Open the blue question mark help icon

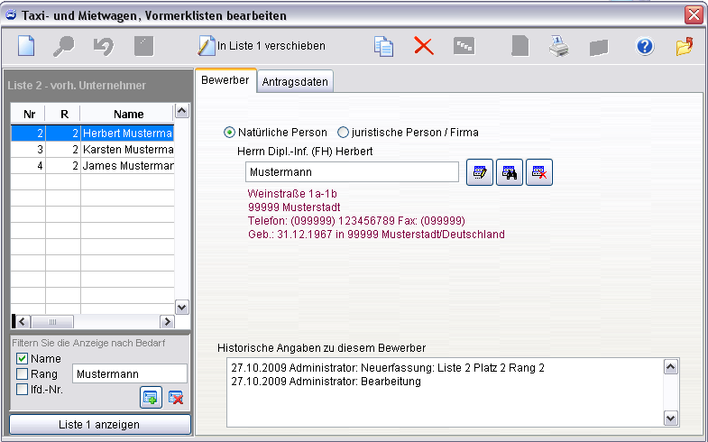tap(644, 46)
